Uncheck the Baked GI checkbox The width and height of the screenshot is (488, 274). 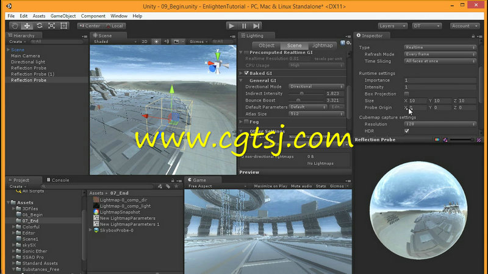246,73
